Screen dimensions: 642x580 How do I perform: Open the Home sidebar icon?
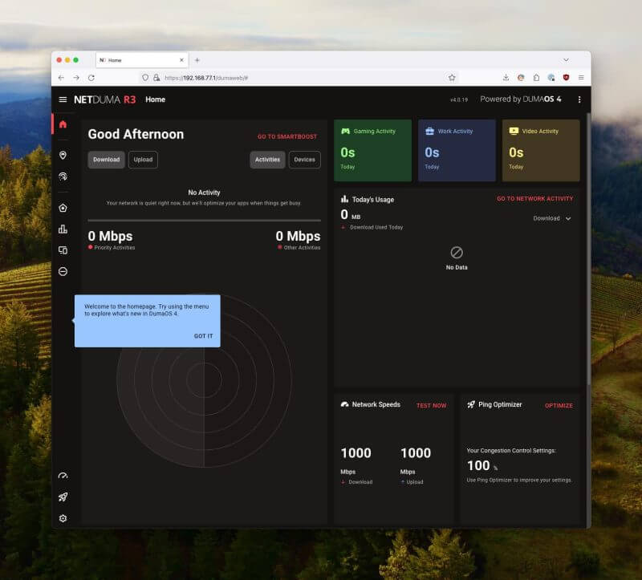[63, 124]
